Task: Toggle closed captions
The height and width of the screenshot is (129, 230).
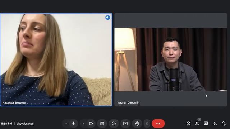Action: coord(102,124)
